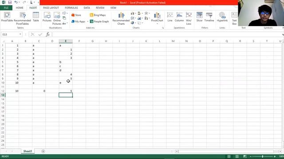Expand the My Apps dropdown arrow
Image resolution: width=284 pixels, height=159 pixels.
tap(88, 22)
